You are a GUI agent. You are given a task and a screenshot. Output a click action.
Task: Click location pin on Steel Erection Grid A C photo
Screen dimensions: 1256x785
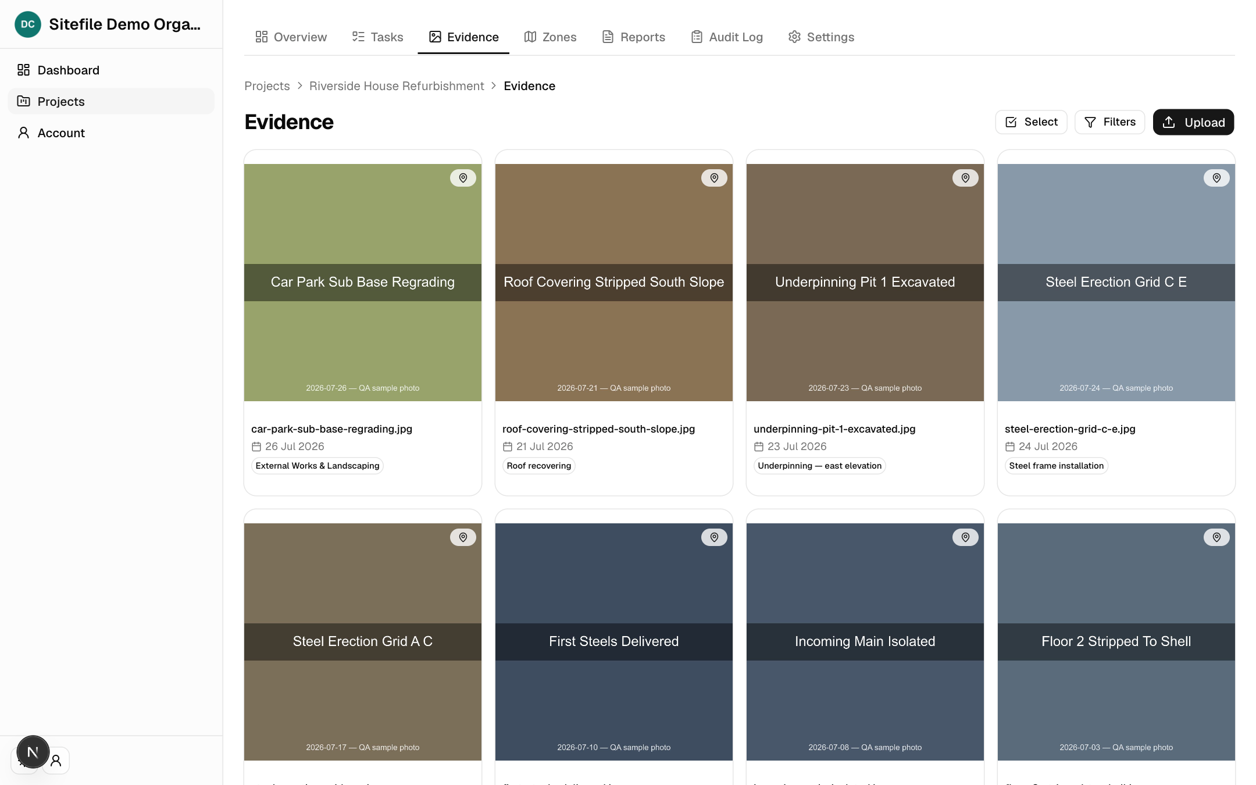tap(463, 537)
